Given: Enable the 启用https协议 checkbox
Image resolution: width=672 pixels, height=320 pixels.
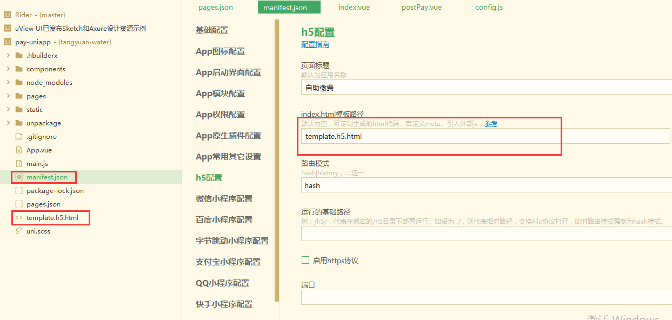Looking at the screenshot, I should [x=305, y=261].
